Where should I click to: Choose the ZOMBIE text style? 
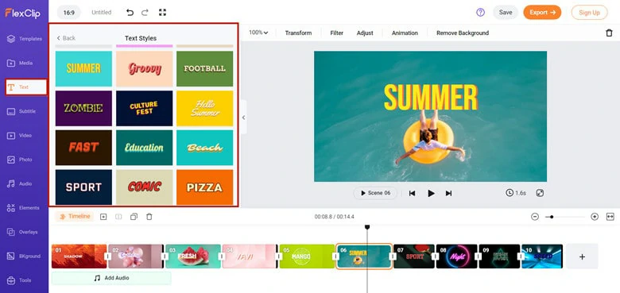(x=83, y=108)
